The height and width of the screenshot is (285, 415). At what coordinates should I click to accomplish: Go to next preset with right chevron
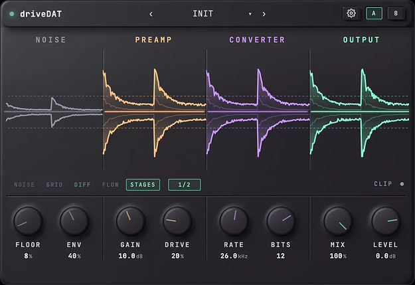pyautogui.click(x=264, y=14)
